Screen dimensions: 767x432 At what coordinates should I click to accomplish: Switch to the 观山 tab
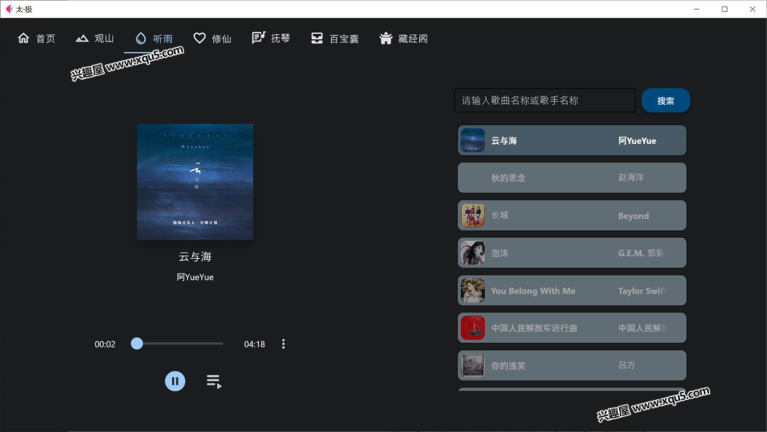click(95, 38)
